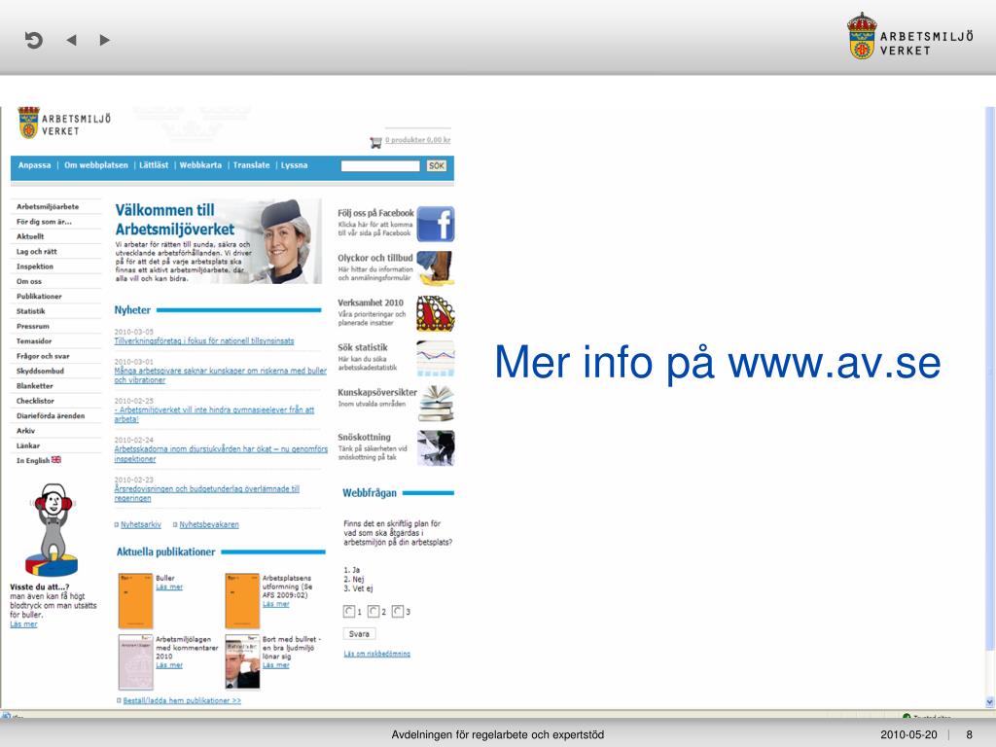Click the reload arrow icon in slide header
The image size is (996, 747).
coord(34,40)
